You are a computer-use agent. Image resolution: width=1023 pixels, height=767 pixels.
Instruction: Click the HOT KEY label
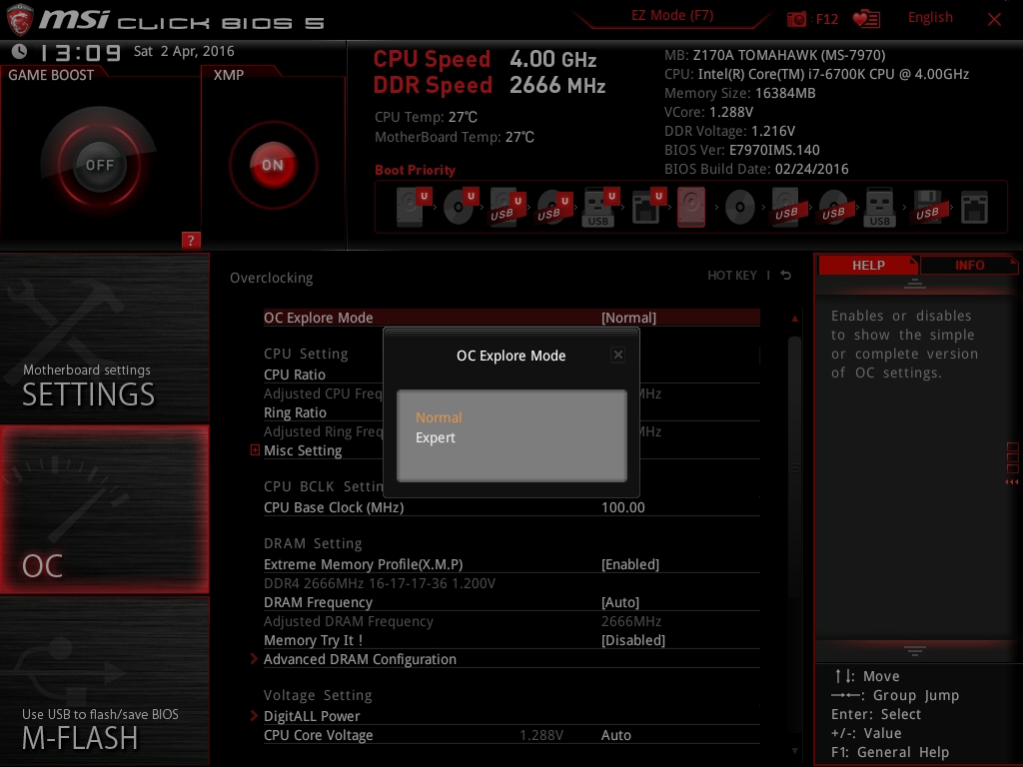point(732,276)
